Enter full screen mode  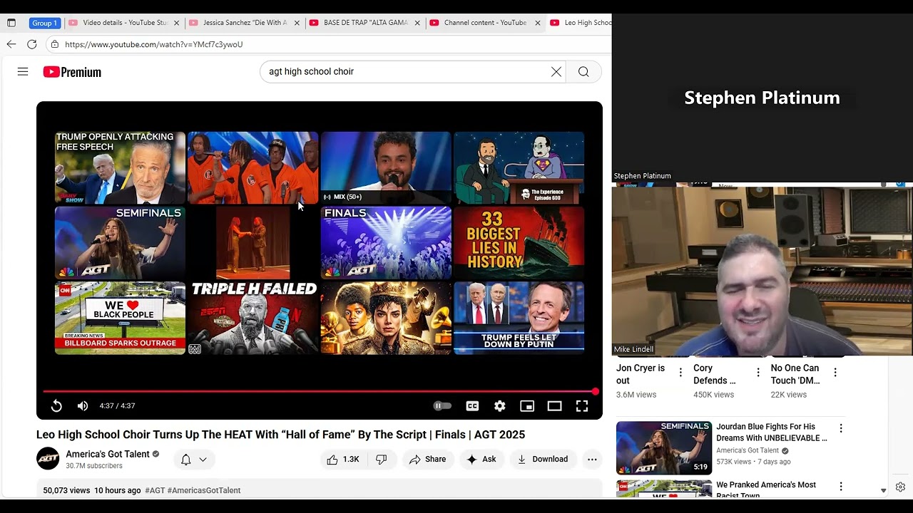coord(582,406)
